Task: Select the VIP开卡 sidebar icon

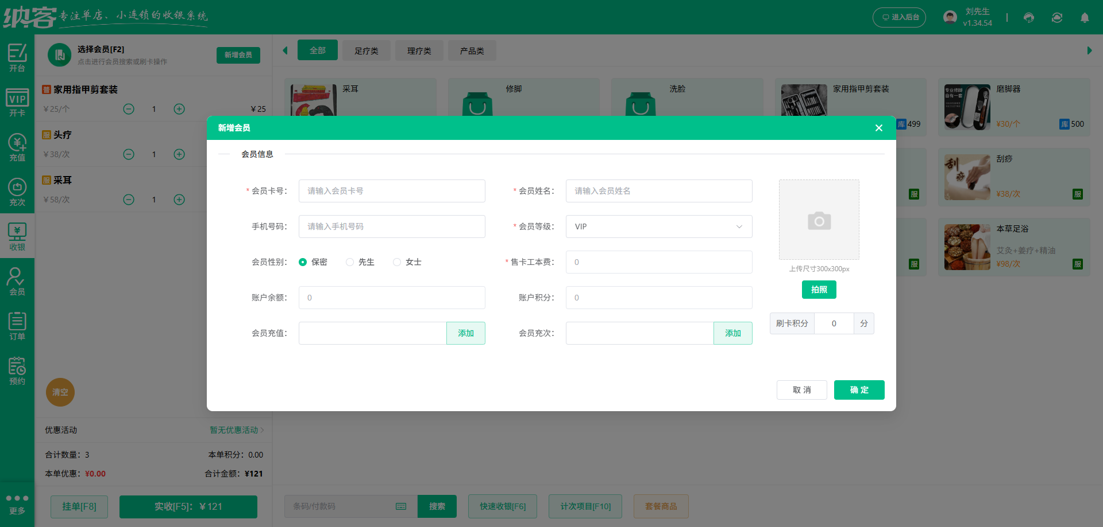Action: click(x=17, y=103)
